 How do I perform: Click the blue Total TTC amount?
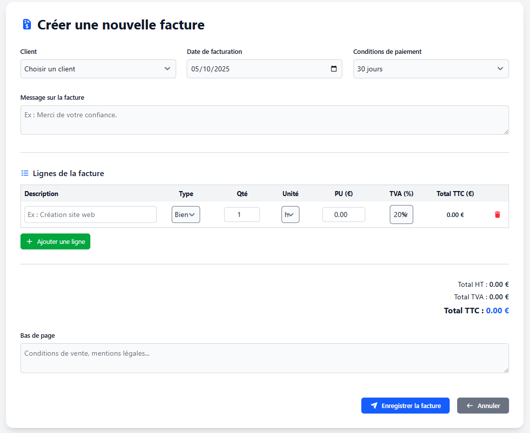497,310
